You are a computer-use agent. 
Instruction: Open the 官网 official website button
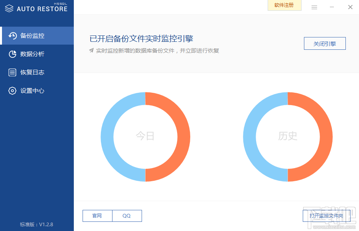97,216
